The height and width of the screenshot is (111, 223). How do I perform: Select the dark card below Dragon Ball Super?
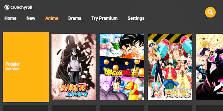[122, 108]
